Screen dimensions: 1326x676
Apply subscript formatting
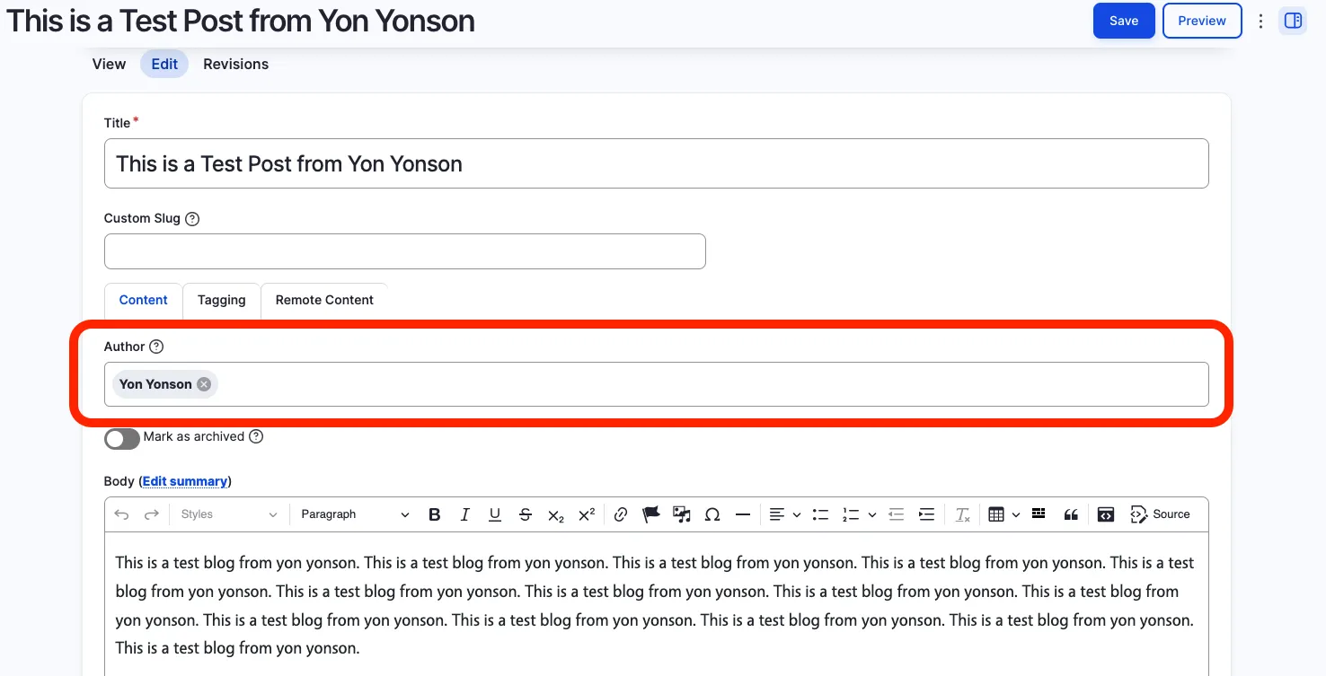tap(556, 514)
